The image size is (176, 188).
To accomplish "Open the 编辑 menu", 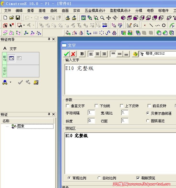I will click(19, 11).
